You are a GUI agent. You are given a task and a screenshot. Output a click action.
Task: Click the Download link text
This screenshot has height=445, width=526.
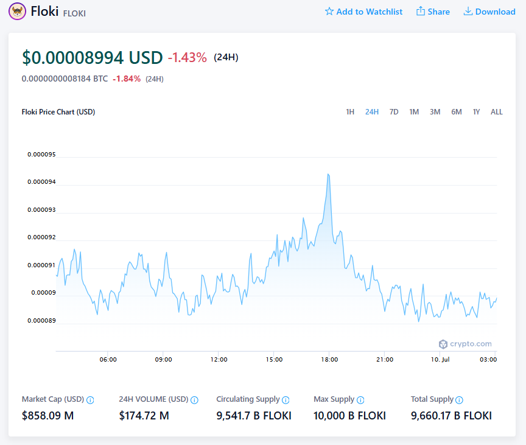495,12
